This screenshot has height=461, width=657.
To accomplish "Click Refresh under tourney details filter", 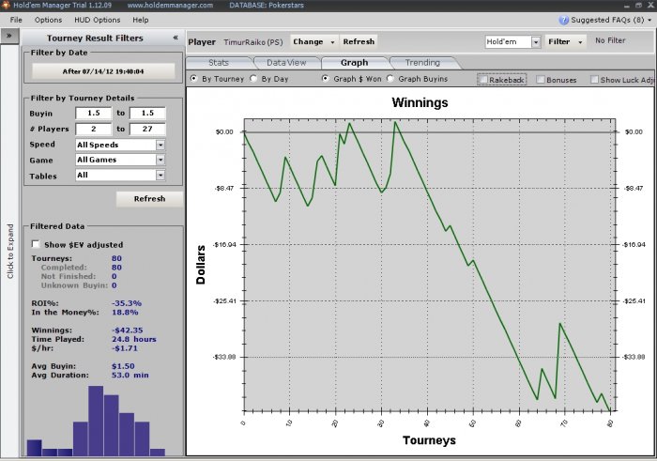I will click(x=149, y=199).
